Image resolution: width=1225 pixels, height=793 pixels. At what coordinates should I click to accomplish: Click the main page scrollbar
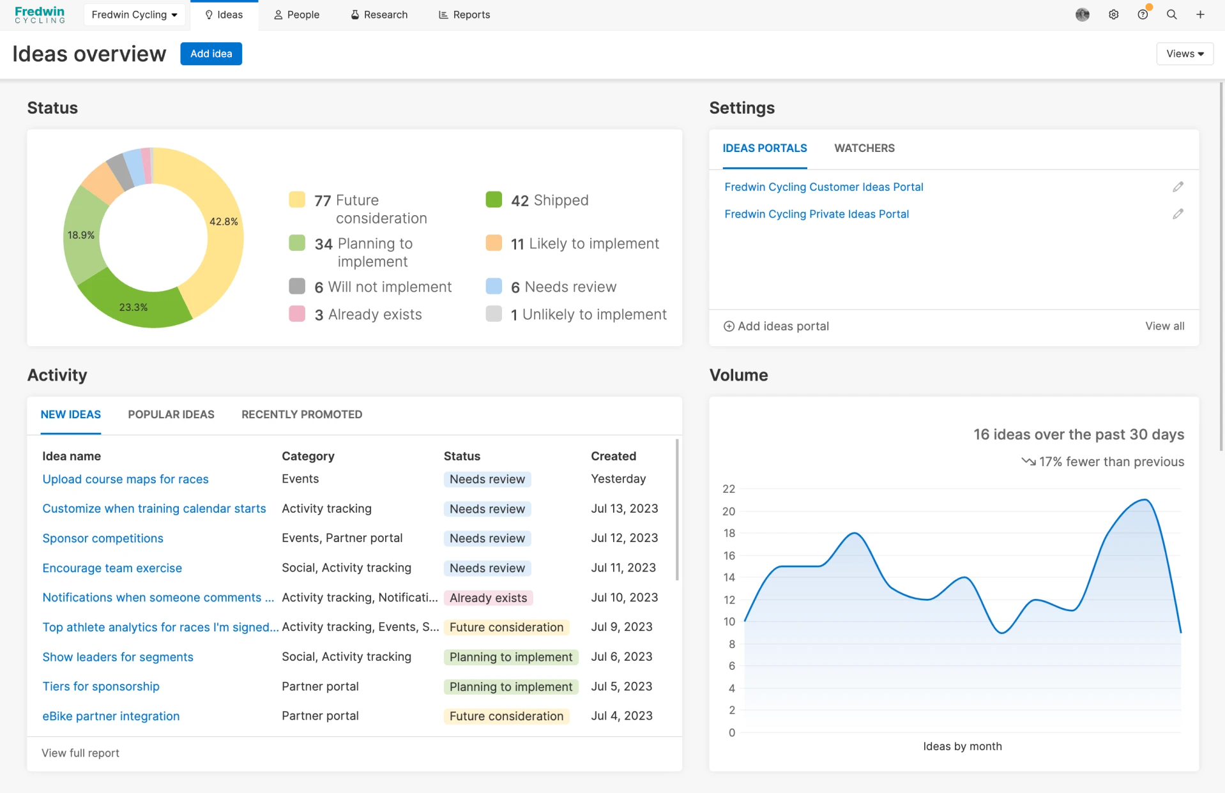[x=1221, y=267]
